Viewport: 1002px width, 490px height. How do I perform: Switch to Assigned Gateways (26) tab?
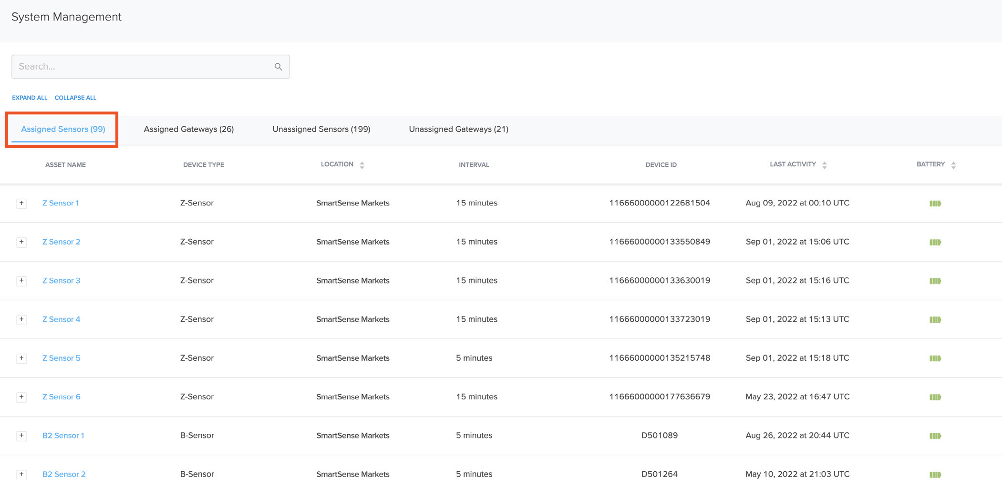(x=189, y=129)
